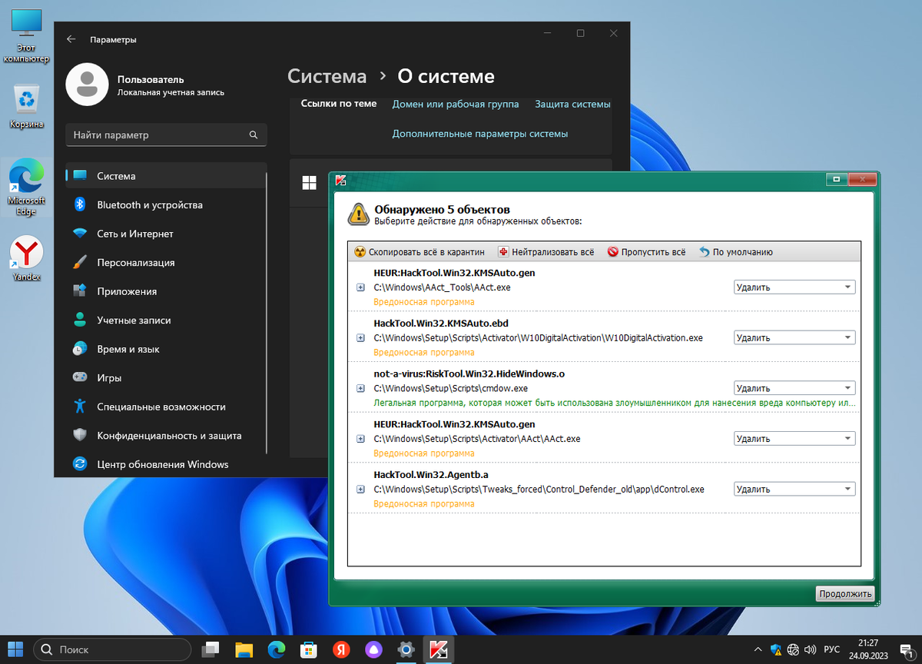Open 'Bluetooth и устройства' settings section
922x664 pixels.
coord(166,205)
